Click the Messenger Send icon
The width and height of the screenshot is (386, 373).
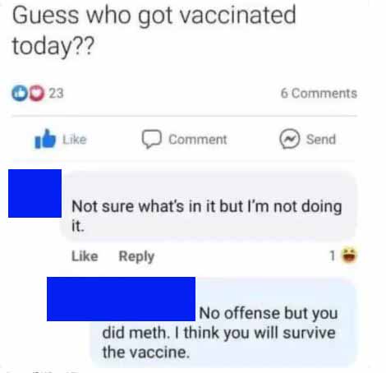pos(290,139)
